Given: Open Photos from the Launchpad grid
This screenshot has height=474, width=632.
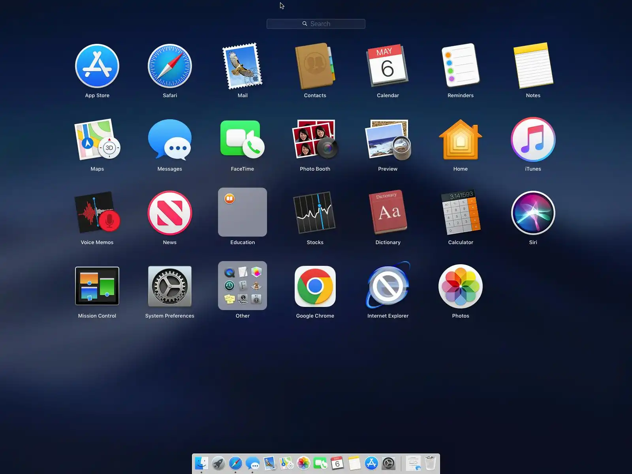Looking at the screenshot, I should [x=461, y=286].
